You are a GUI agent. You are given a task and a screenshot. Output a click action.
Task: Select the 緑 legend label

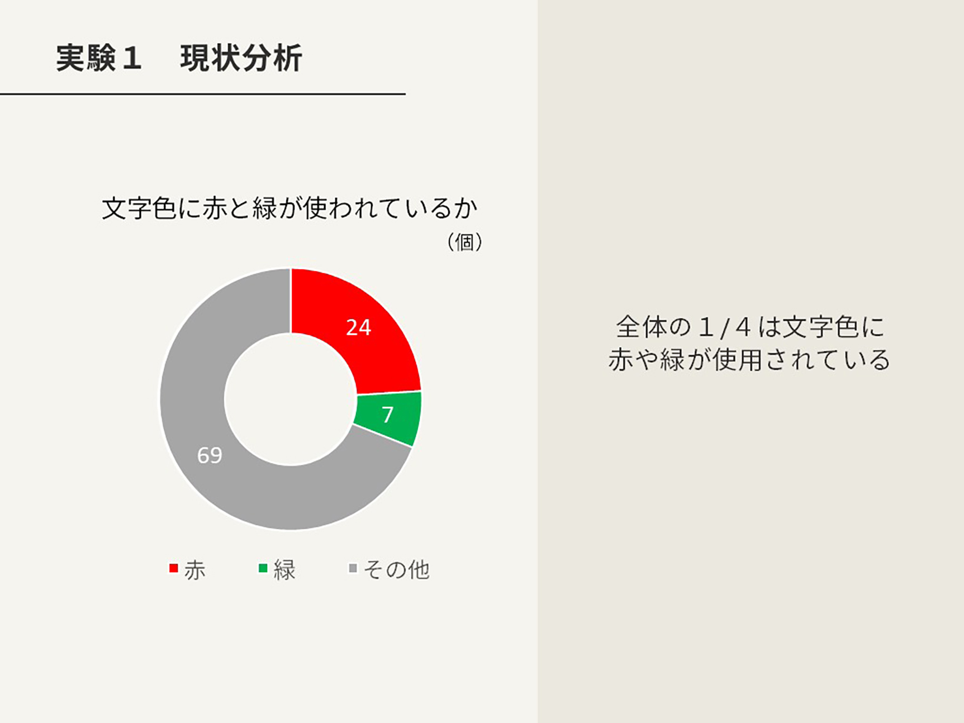[284, 570]
